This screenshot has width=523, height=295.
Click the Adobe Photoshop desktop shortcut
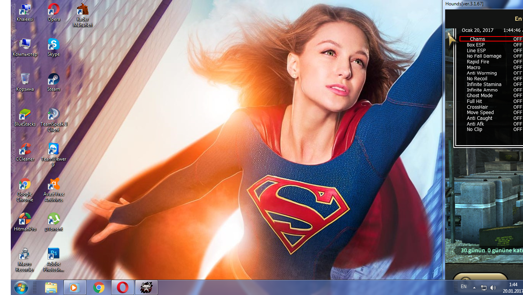tap(54, 260)
